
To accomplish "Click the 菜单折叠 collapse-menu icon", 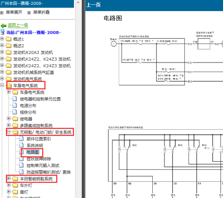I will click(x=29, y=13).
